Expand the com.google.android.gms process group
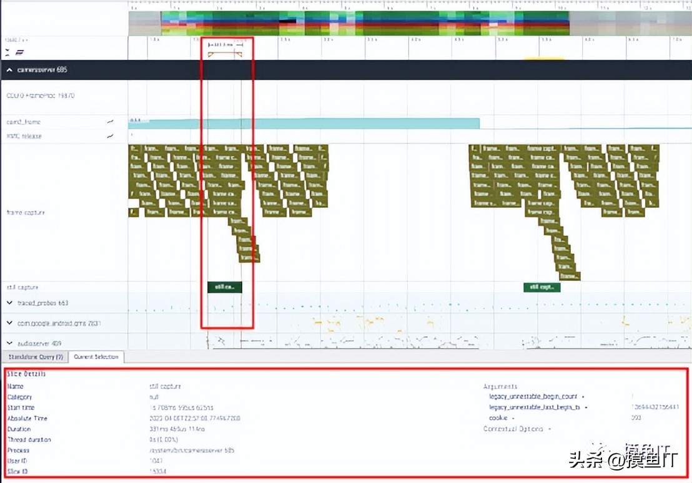Viewport: 692px width, 483px height. [9, 323]
